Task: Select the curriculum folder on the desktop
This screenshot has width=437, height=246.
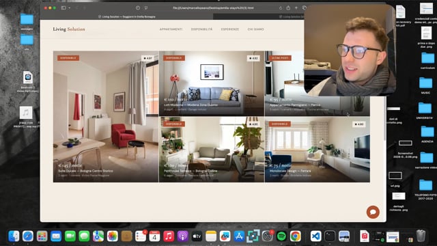Action: (x=428, y=58)
